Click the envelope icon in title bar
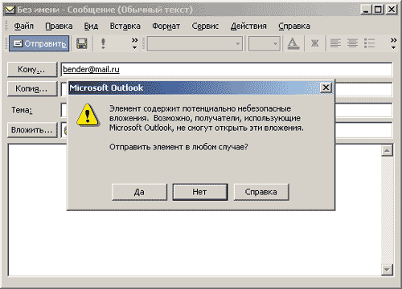The width and height of the screenshot is (402, 289). (x=10, y=10)
